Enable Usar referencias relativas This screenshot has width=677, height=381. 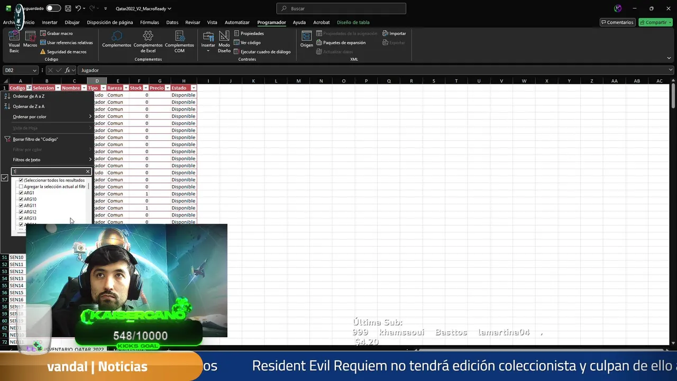tap(66, 42)
